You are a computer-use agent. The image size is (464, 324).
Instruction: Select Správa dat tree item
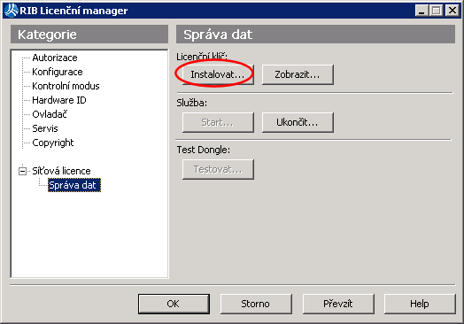pyautogui.click(x=74, y=185)
